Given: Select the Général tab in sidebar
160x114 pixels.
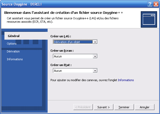Looking at the screenshot, I should coord(14,36).
